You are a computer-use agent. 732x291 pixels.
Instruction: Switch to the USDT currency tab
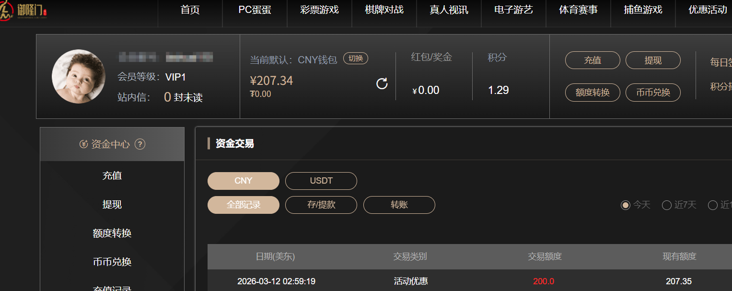(321, 181)
